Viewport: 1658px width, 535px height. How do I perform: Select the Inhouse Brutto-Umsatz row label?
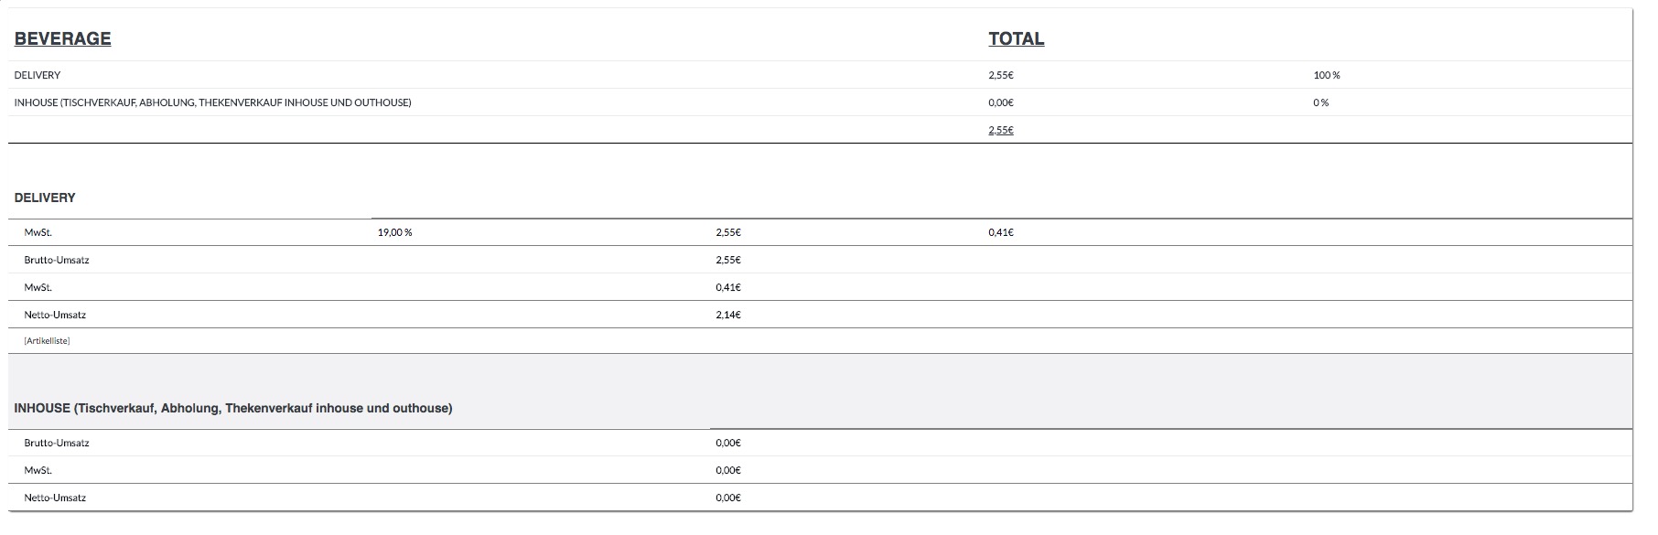pos(57,443)
